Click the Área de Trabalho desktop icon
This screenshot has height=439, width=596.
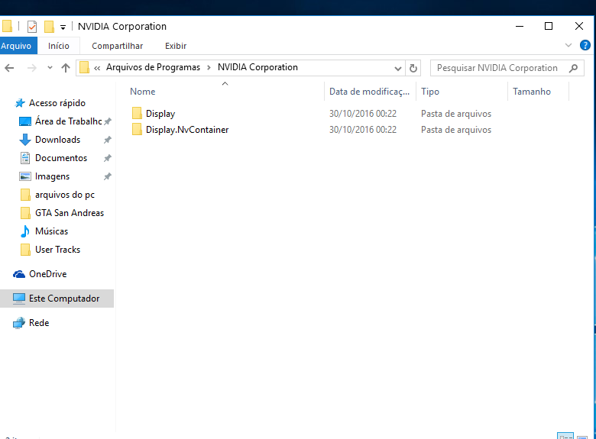tap(25, 121)
